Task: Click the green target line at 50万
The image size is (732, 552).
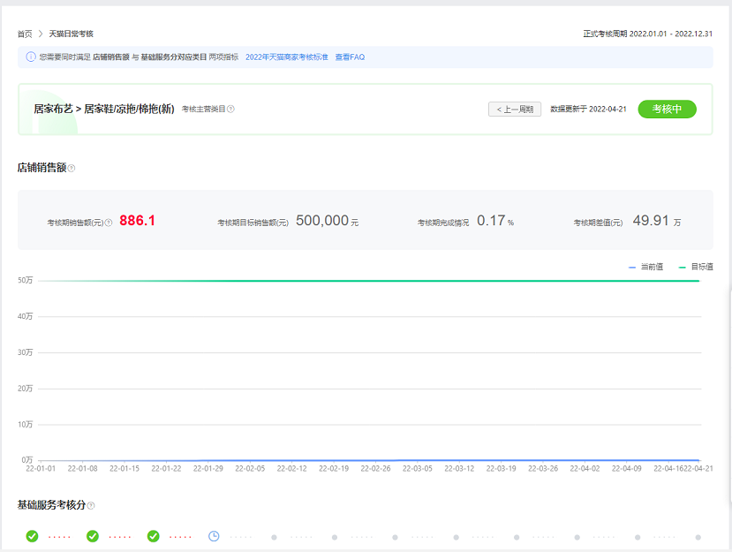Action: point(353,282)
